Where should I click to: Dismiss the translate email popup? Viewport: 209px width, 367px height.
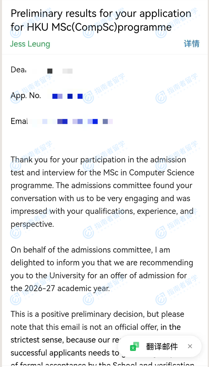[x=190, y=346]
